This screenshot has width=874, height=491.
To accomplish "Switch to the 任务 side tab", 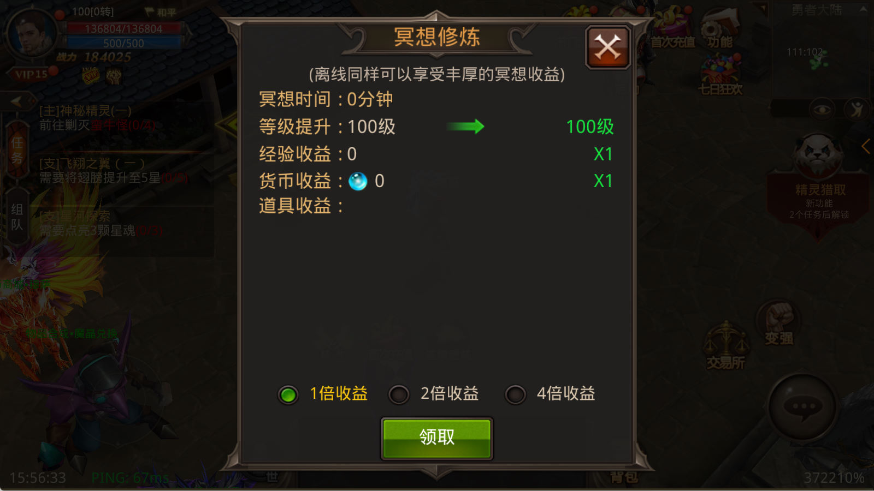I will point(17,151).
